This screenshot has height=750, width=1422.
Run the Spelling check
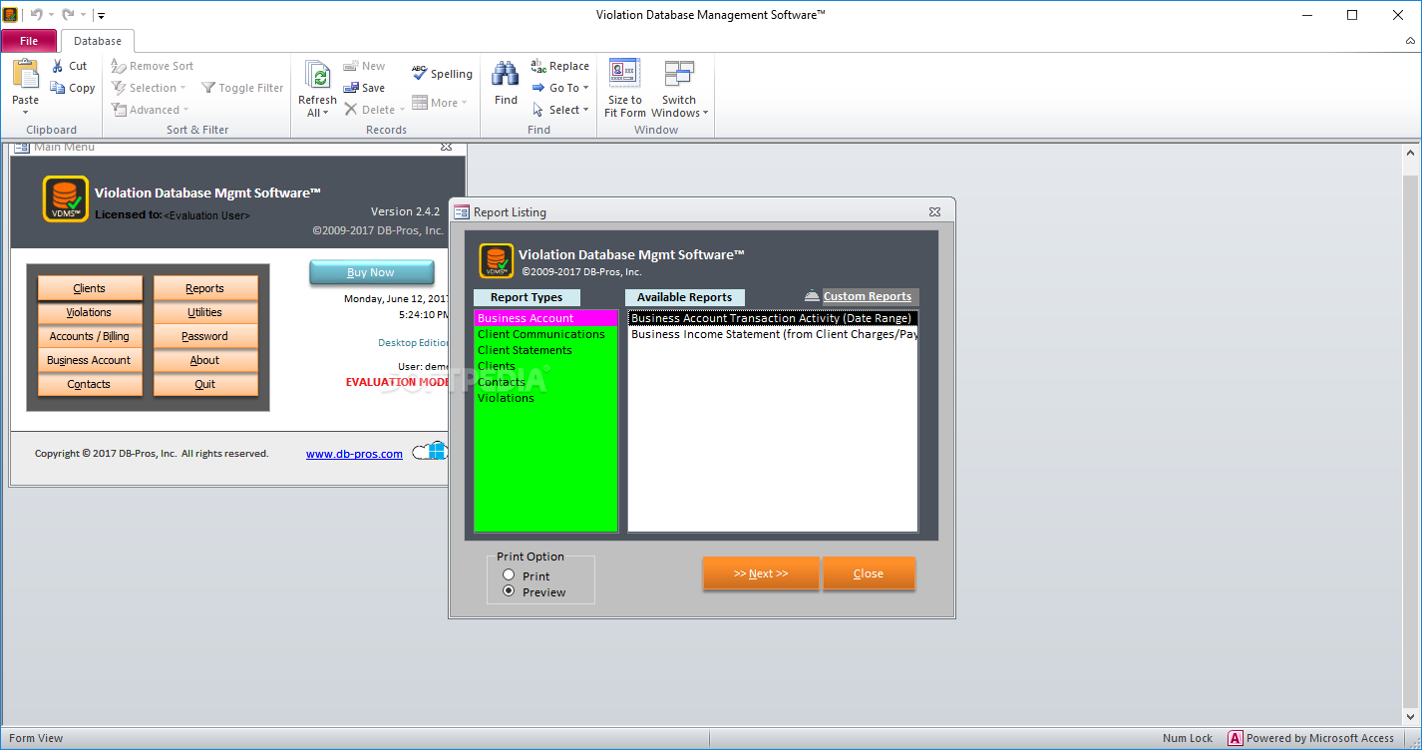[442, 73]
